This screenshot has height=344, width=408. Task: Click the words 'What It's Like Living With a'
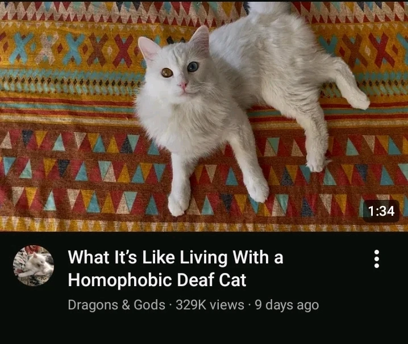(176, 257)
